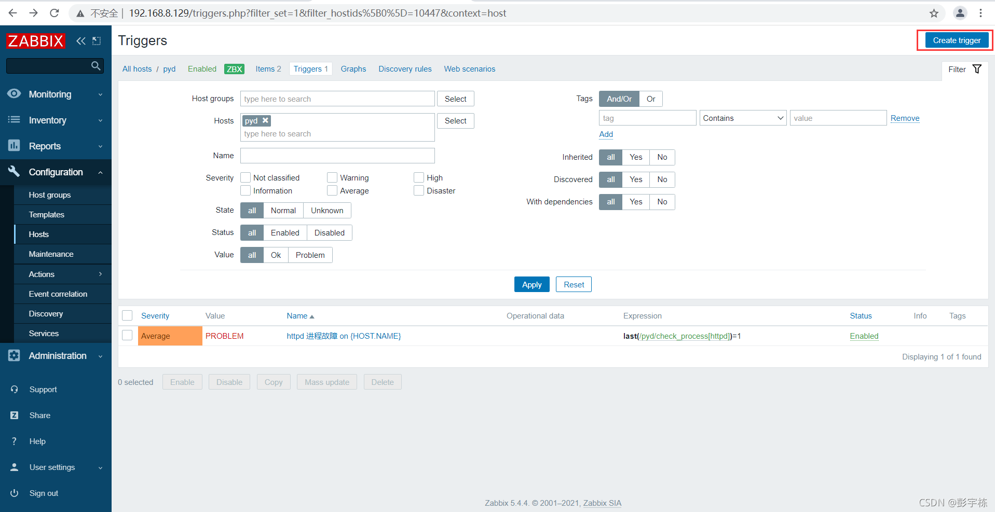Click the User settings person icon

point(15,467)
